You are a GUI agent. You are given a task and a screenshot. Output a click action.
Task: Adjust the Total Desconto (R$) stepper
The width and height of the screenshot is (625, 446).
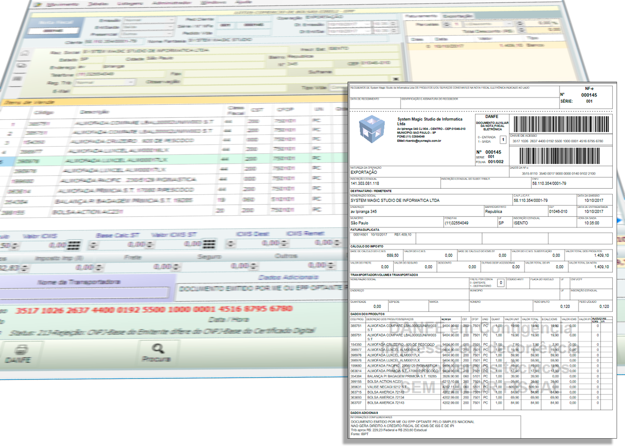522,30
